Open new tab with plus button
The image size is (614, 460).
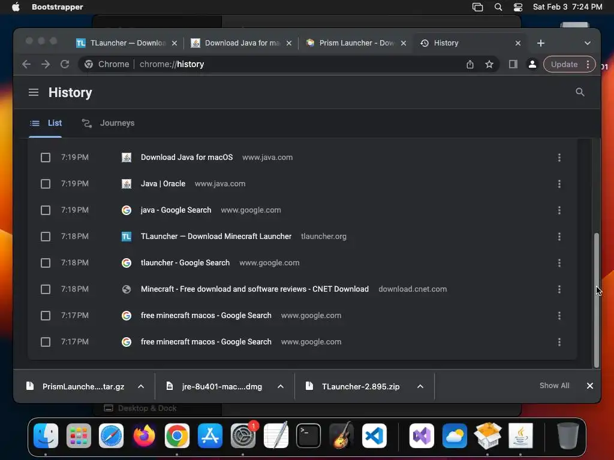(x=541, y=43)
